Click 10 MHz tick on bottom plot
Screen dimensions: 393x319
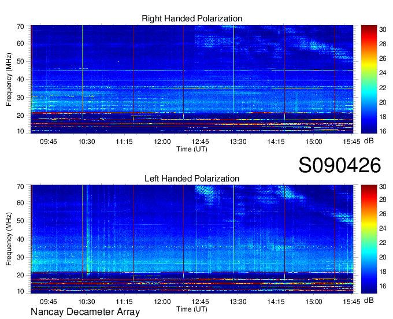coord(20,291)
